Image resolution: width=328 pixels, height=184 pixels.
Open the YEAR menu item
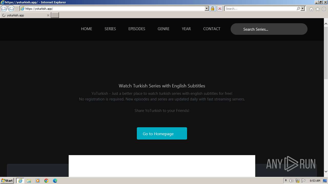tap(186, 29)
